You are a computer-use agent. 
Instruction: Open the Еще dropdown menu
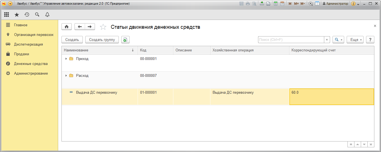[355, 40]
